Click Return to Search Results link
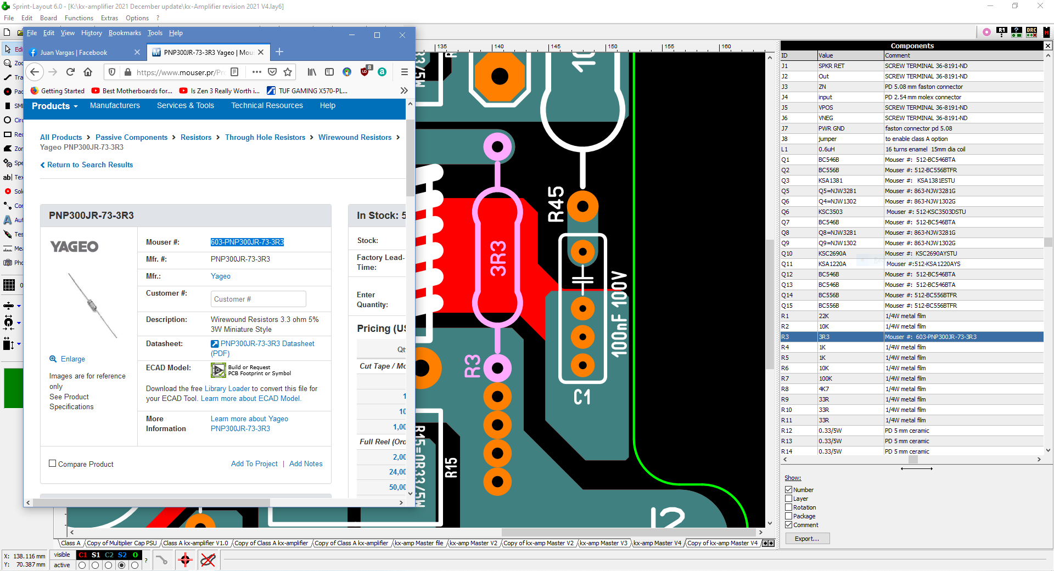1054x571 pixels. (x=87, y=165)
